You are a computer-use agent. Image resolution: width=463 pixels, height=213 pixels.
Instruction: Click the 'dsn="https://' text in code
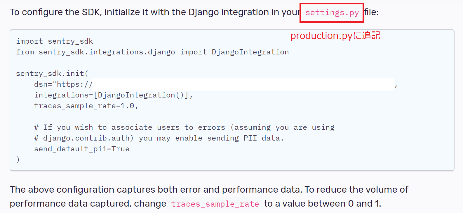click(x=63, y=84)
